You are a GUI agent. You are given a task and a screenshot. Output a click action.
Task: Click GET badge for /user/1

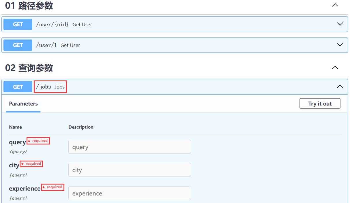coord(18,45)
